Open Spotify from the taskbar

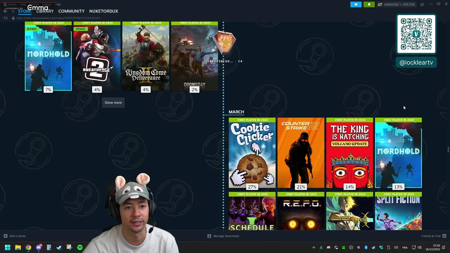[x=80, y=247]
